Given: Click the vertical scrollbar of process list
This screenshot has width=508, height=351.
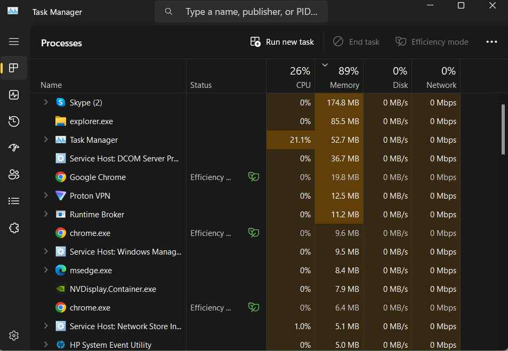Looking at the screenshot, I should (x=503, y=129).
